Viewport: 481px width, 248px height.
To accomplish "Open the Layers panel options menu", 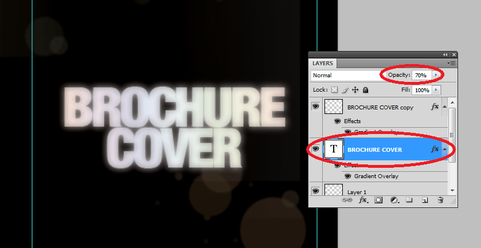I will (451, 63).
